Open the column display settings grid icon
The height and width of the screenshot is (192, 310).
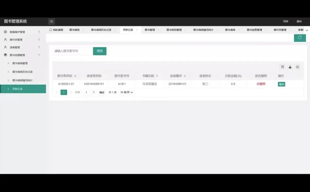(282, 67)
